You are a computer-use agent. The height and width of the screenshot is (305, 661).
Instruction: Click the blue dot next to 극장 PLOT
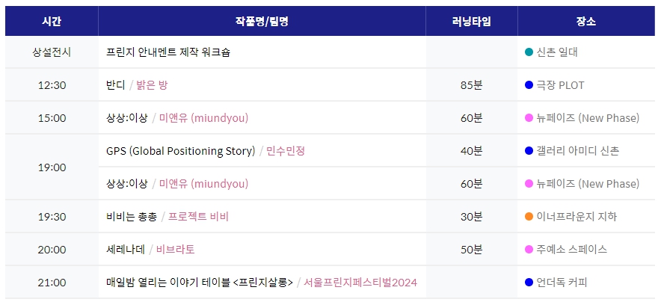tap(529, 85)
